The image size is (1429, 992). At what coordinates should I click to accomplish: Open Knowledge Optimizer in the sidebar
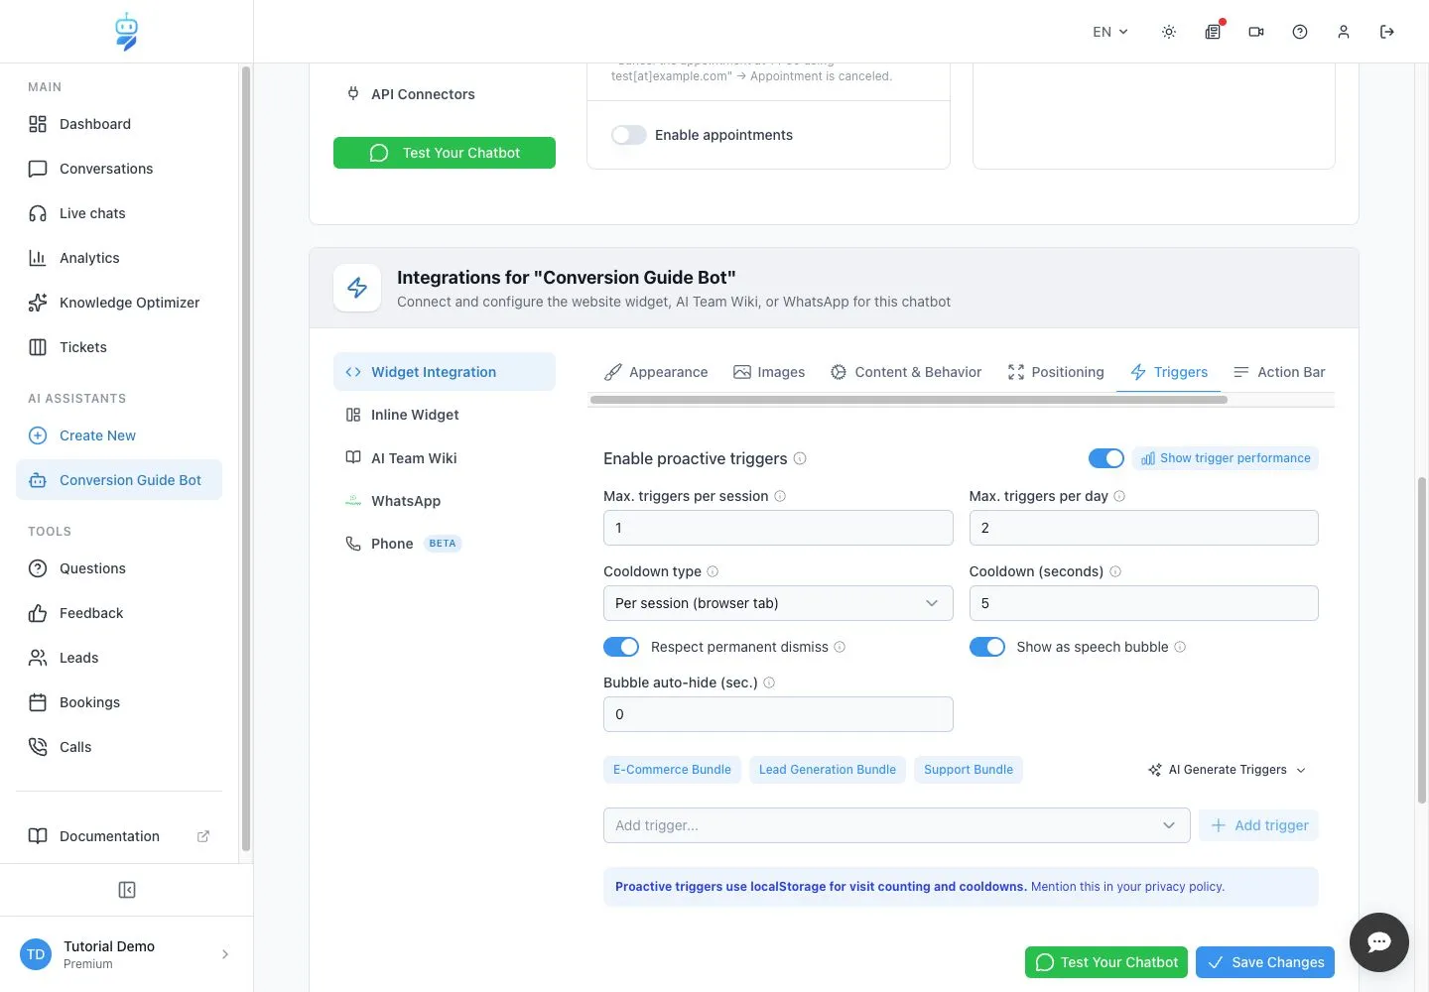(119, 303)
